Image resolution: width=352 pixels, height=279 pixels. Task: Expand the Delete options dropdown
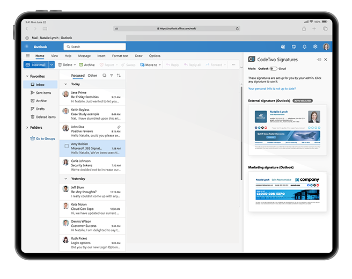pyautogui.click(x=75, y=65)
